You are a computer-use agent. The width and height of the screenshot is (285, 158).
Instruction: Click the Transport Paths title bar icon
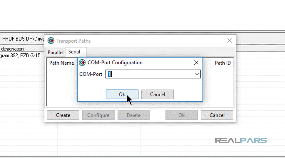pos(51,41)
